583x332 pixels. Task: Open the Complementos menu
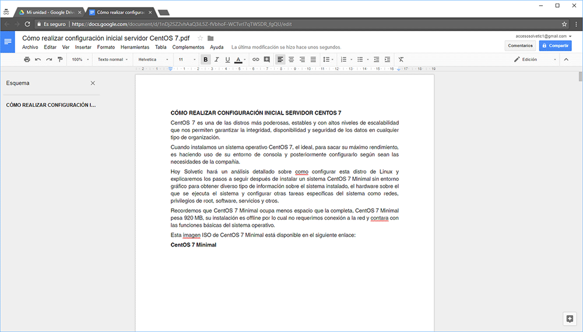(x=188, y=47)
